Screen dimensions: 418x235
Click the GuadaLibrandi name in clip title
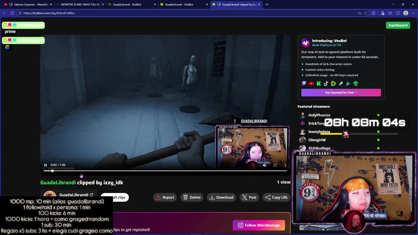tap(58, 182)
